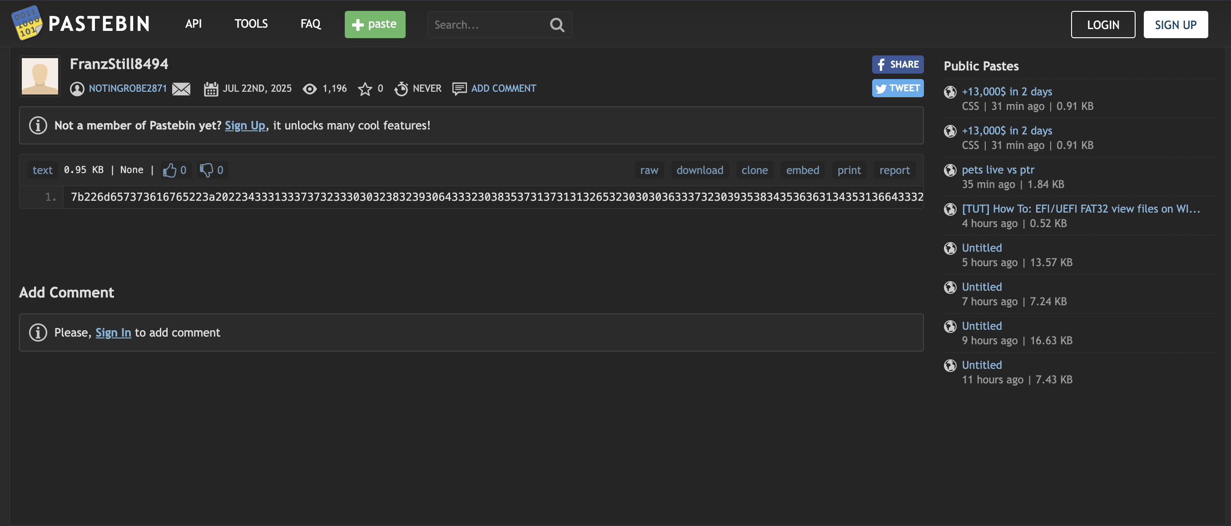Click the search magnifier icon
The width and height of the screenshot is (1231, 526).
[x=557, y=25]
